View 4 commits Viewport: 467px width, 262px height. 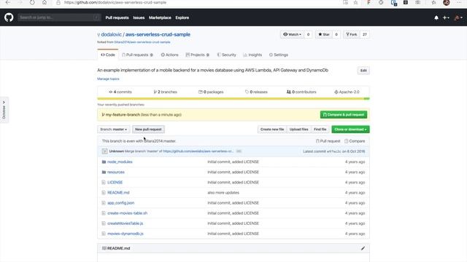pos(120,92)
